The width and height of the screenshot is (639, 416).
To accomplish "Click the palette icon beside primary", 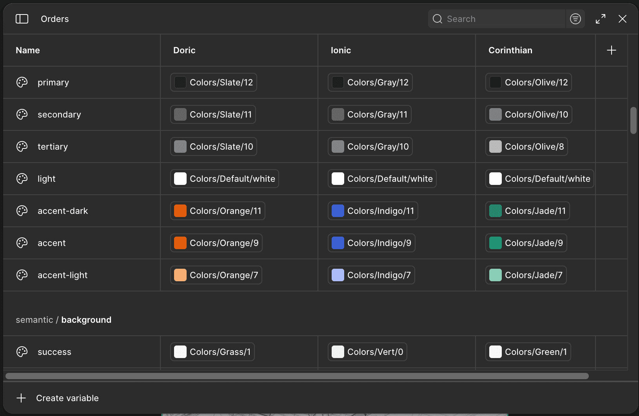I will click(x=22, y=82).
